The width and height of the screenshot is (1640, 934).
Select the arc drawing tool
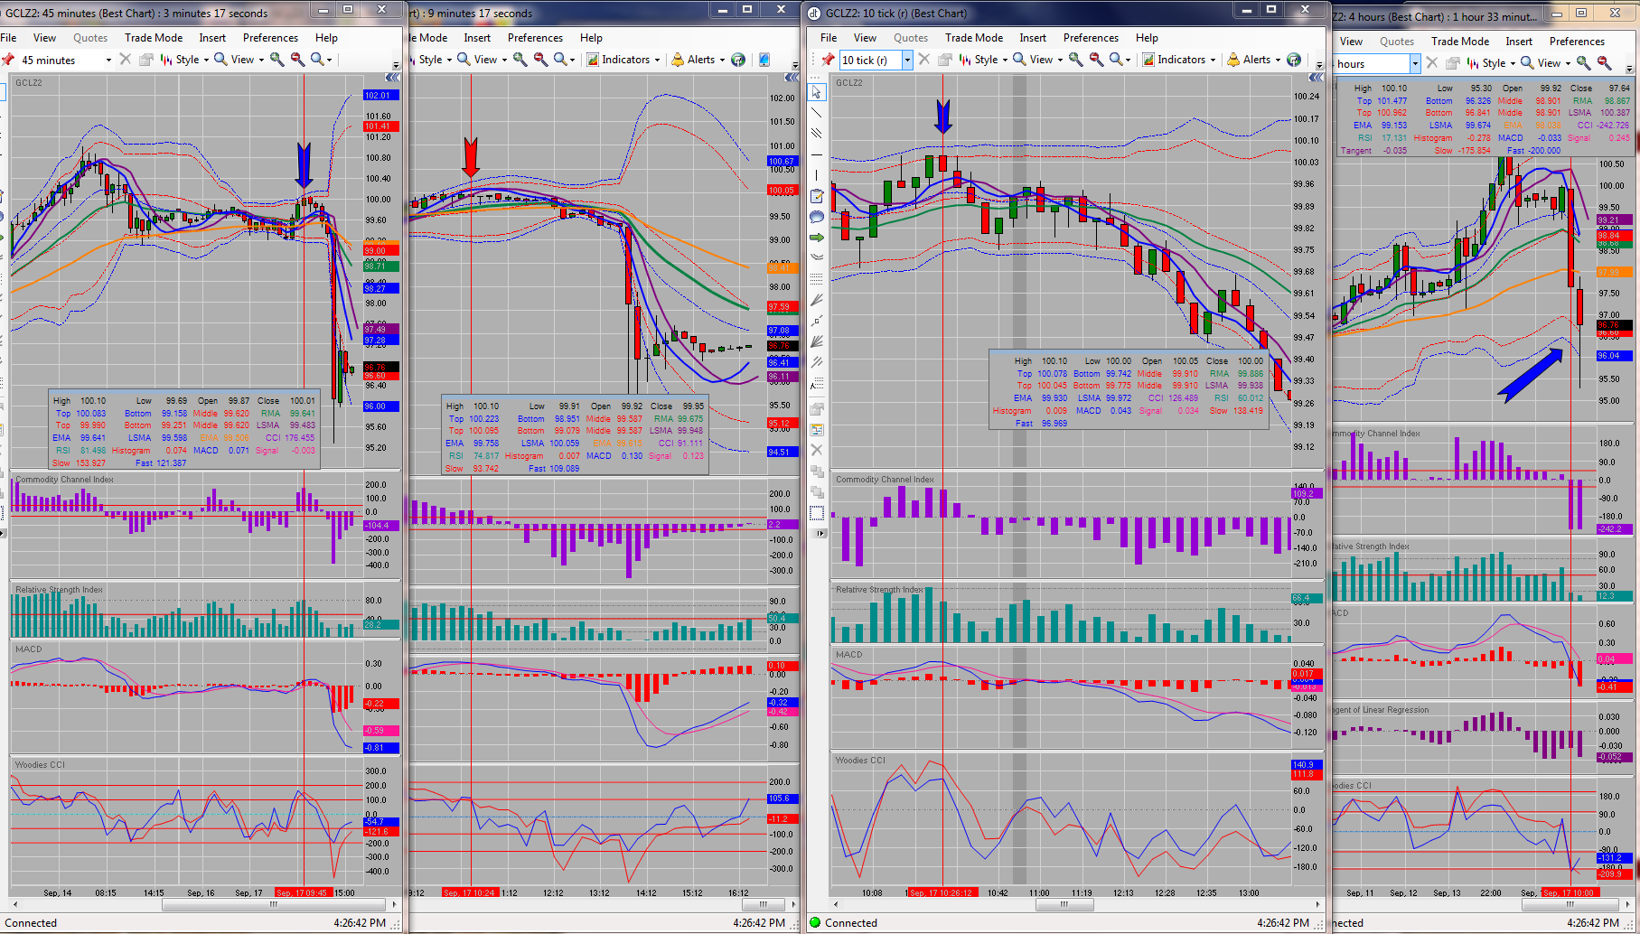click(817, 257)
